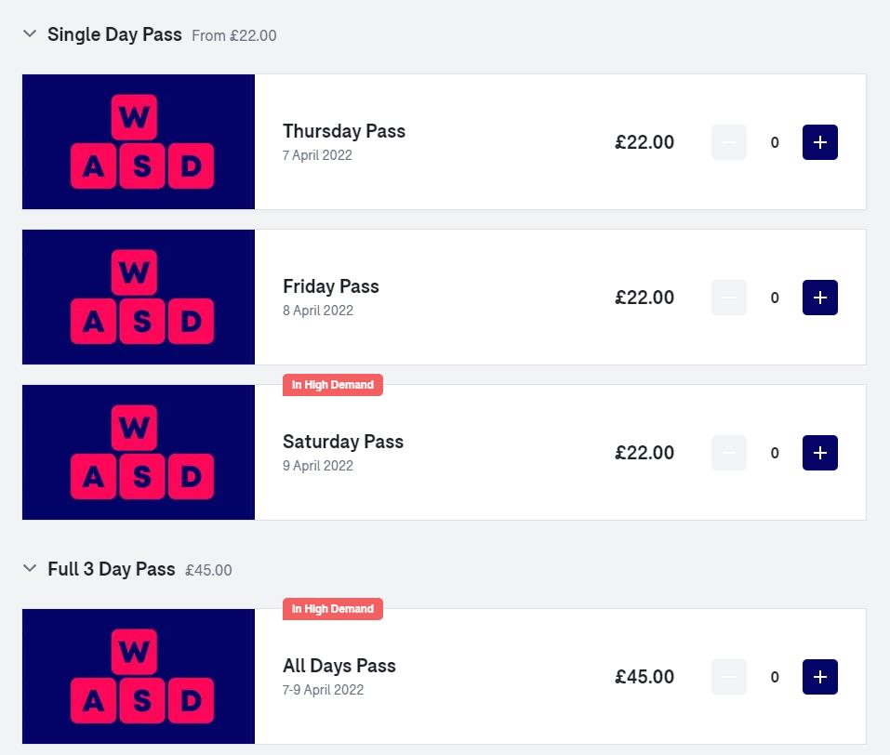Click the Thursday Pass WASD thumbnail

(139, 141)
